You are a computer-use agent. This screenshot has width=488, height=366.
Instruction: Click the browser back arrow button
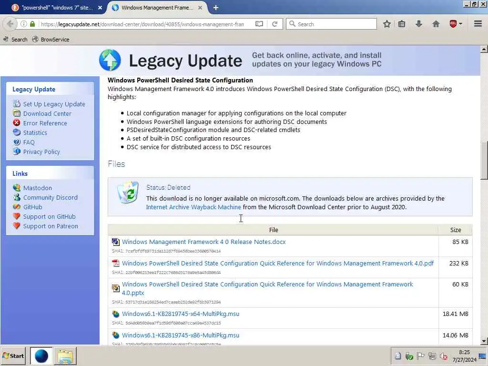click(x=10, y=24)
